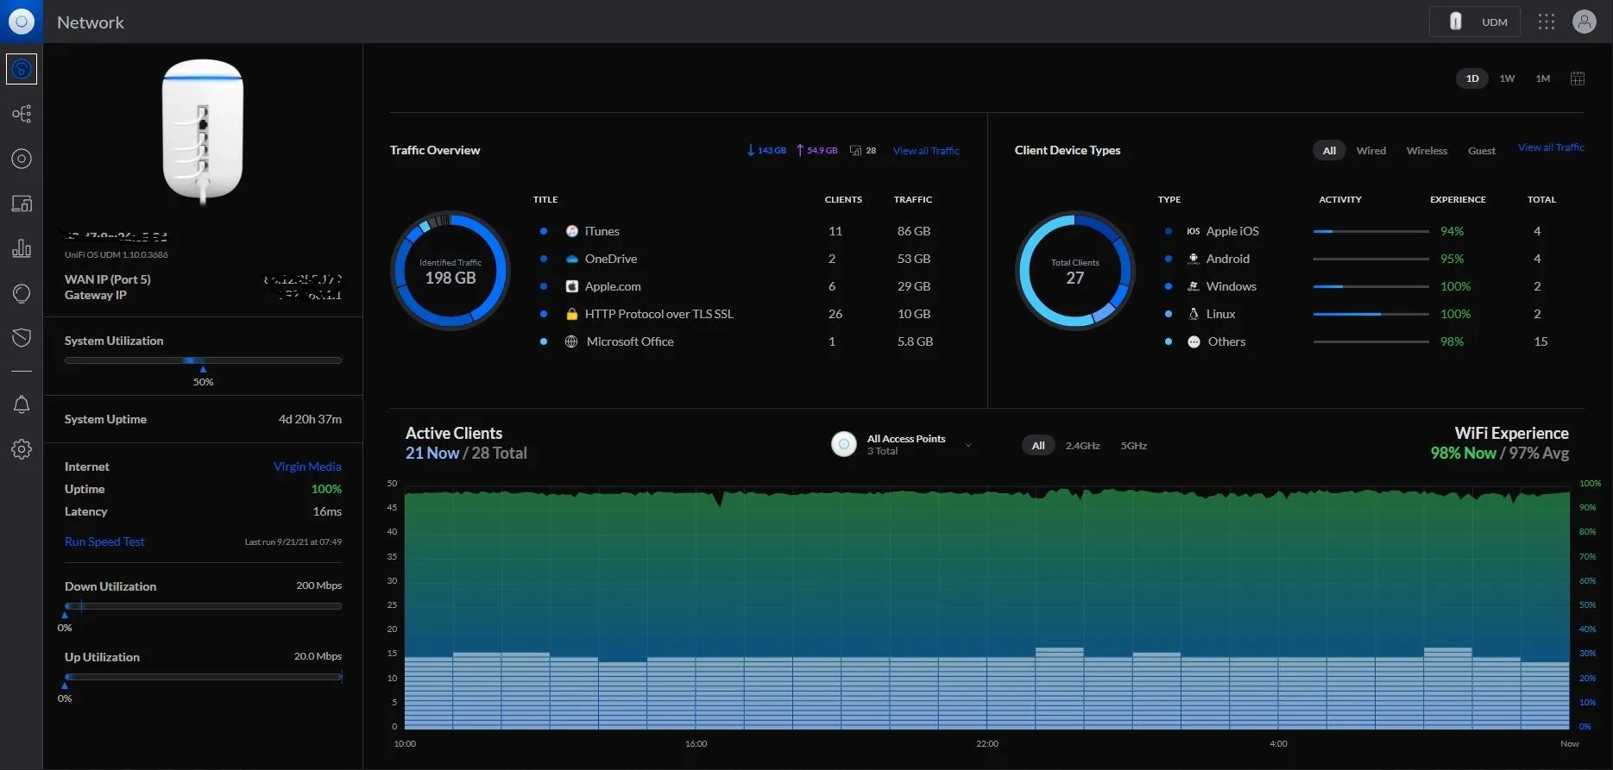
Task: Open the Notifications bell icon
Action: (22, 405)
